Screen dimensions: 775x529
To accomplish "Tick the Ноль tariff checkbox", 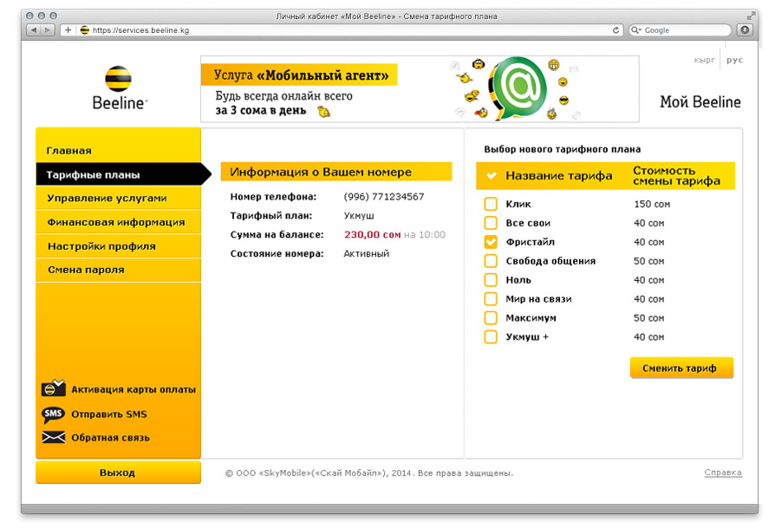I will [x=491, y=280].
